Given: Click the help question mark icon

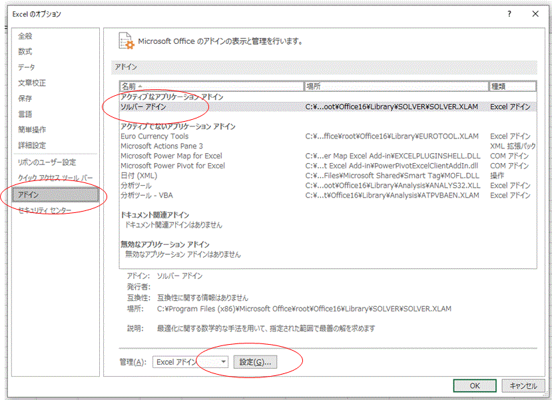Looking at the screenshot, I should pyautogui.click(x=509, y=13).
